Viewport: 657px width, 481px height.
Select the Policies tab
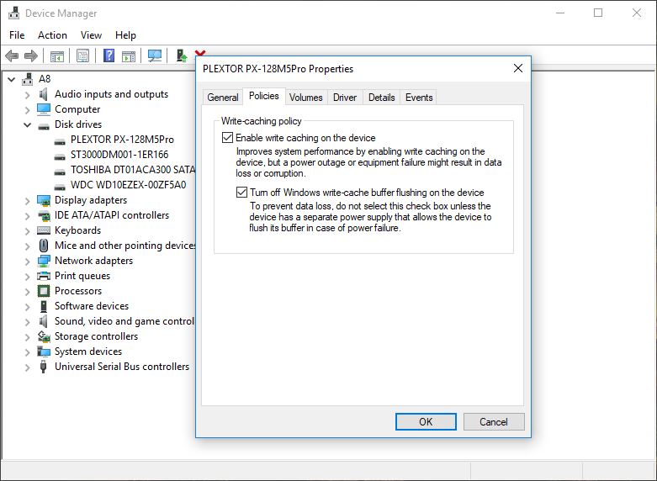264,96
